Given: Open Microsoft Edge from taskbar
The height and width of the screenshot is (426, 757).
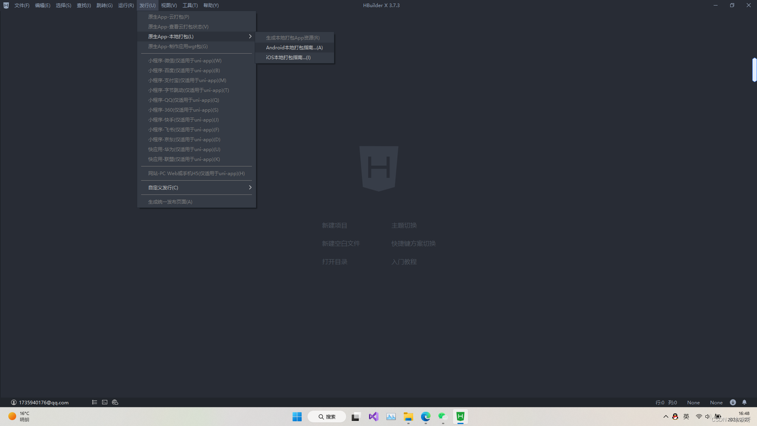Looking at the screenshot, I should click(426, 417).
